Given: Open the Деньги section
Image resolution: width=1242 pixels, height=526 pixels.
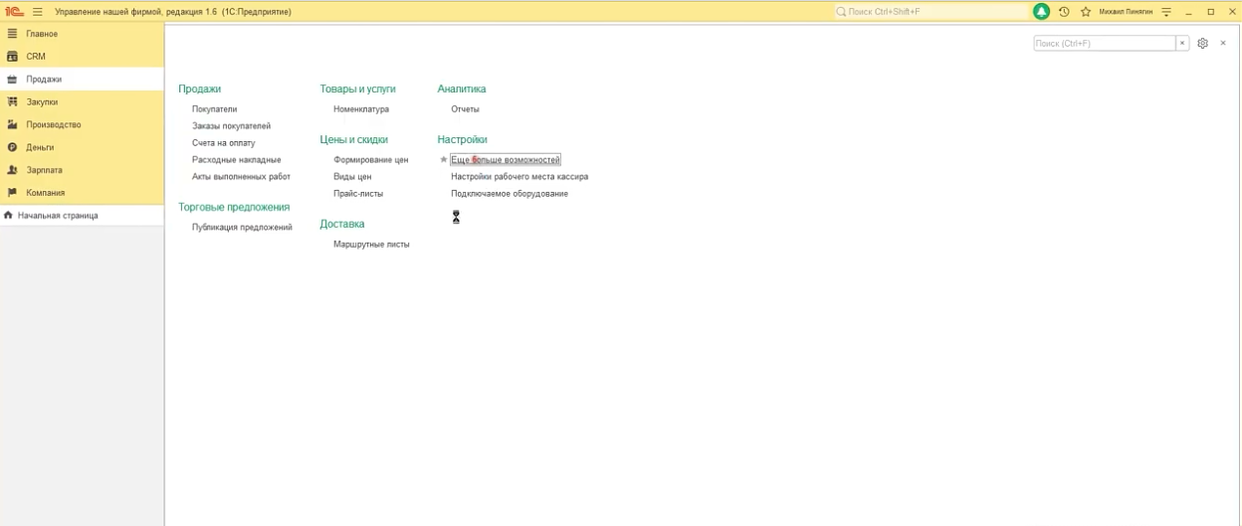Looking at the screenshot, I should 40,148.
